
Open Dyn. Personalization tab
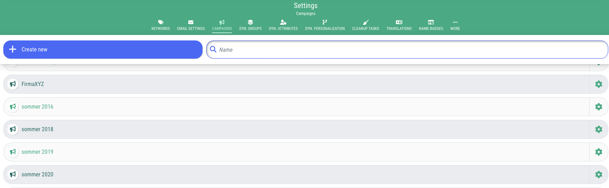click(x=325, y=25)
